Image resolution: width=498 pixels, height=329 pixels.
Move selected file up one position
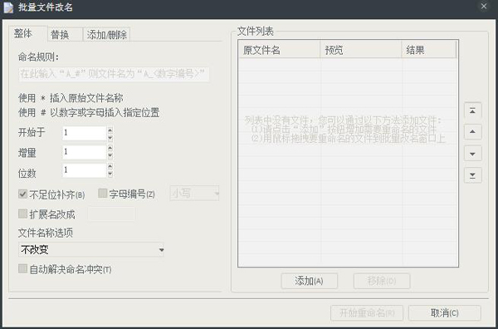472,132
